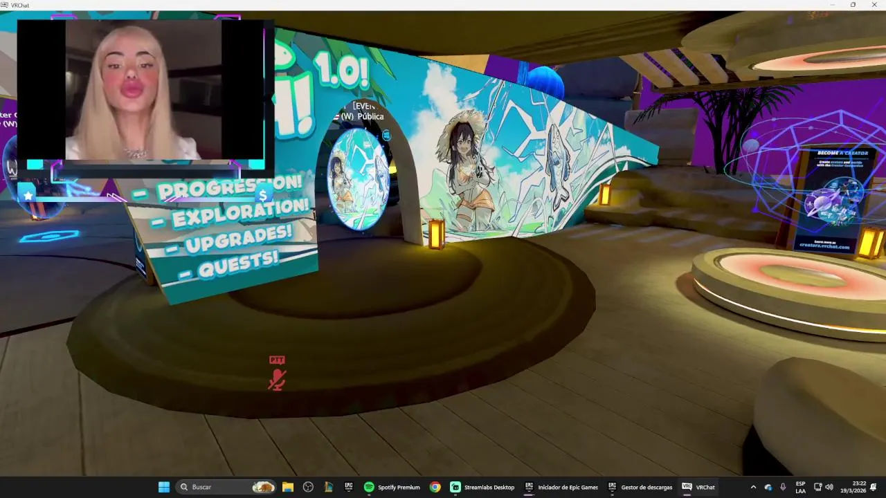This screenshot has width=886, height=498.
Task: Expand the hidden system tray icons
Action: pos(753,487)
